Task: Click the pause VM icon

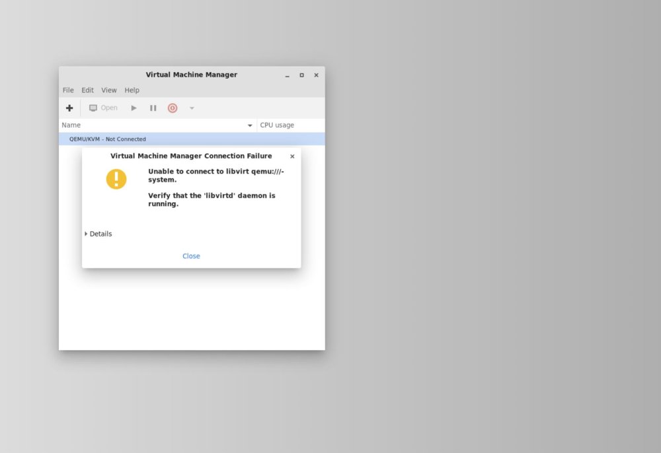Action: point(153,108)
